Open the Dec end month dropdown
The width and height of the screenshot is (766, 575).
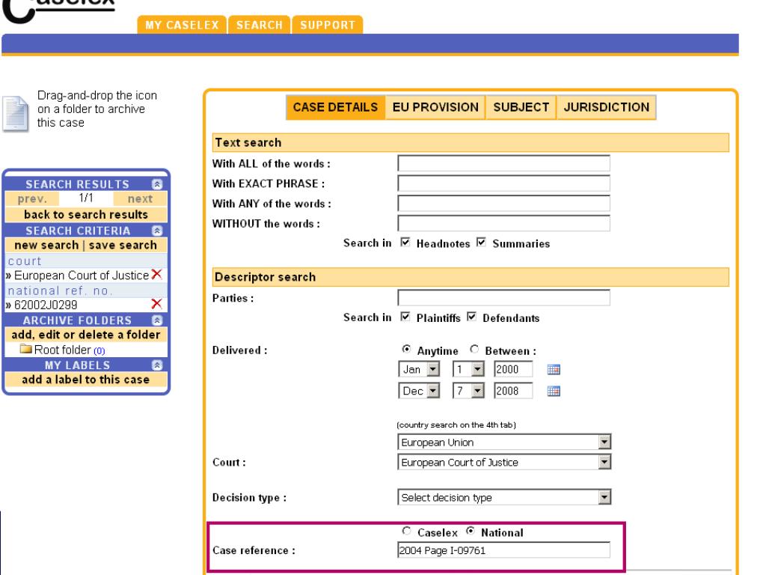(x=419, y=391)
